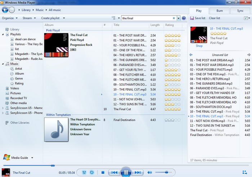Image resolution: width=252 pixels, height=177 pixels.
Task: Open the Stream dropdown menu
Action: [29, 18]
